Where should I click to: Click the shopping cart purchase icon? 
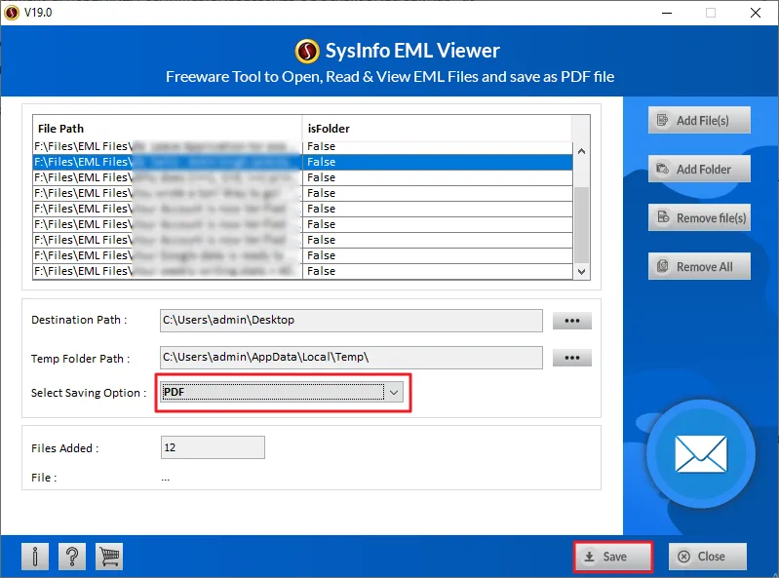click(x=109, y=557)
